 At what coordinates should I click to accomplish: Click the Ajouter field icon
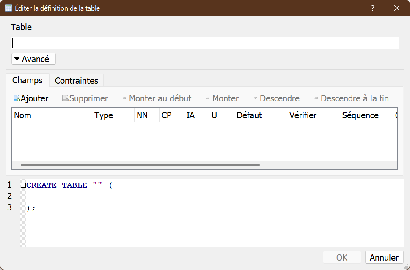(17, 98)
